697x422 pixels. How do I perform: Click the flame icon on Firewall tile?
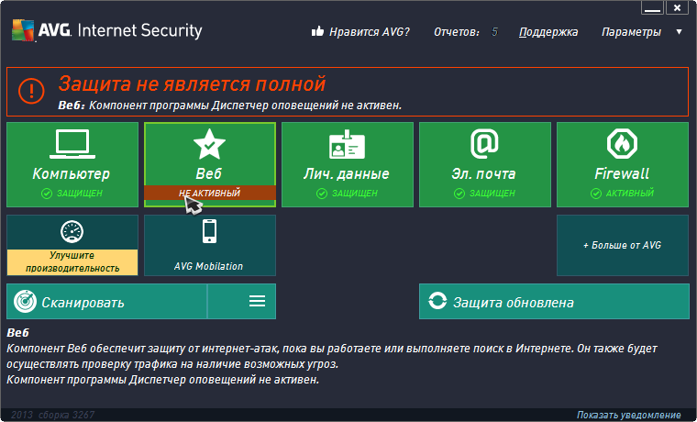click(622, 144)
